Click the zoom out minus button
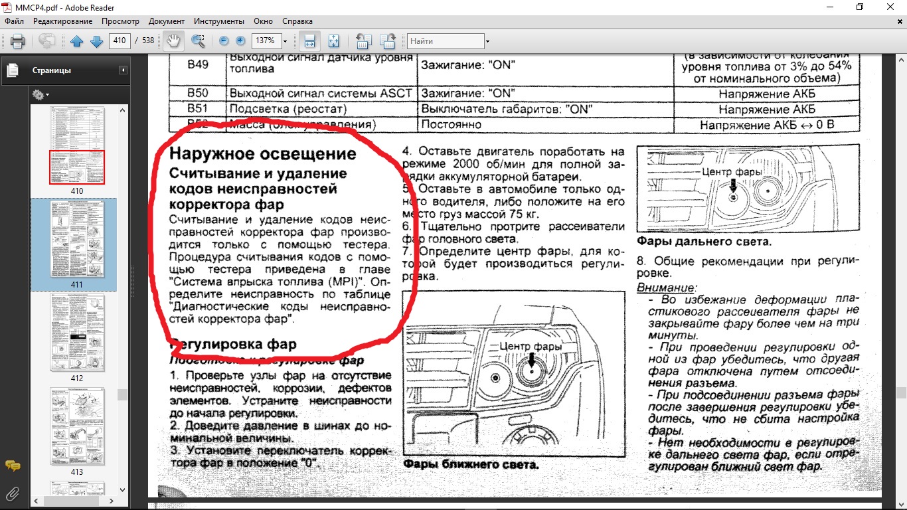The width and height of the screenshot is (907, 510). [x=224, y=41]
